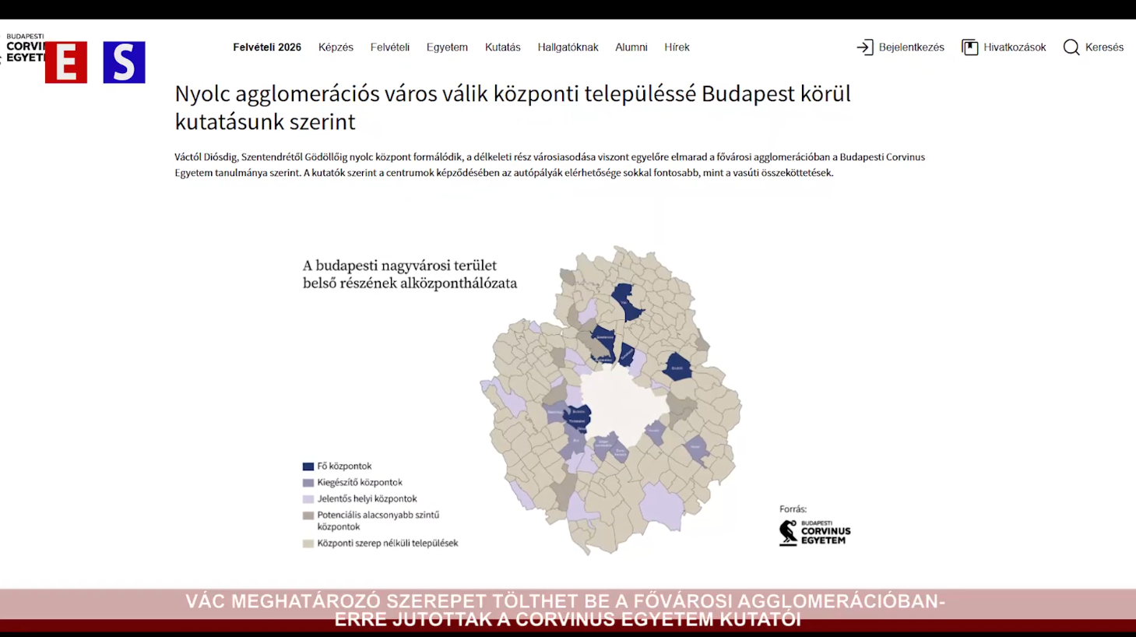Open the Hallgatóknak navigation menu
The height and width of the screenshot is (637, 1136).
568,47
